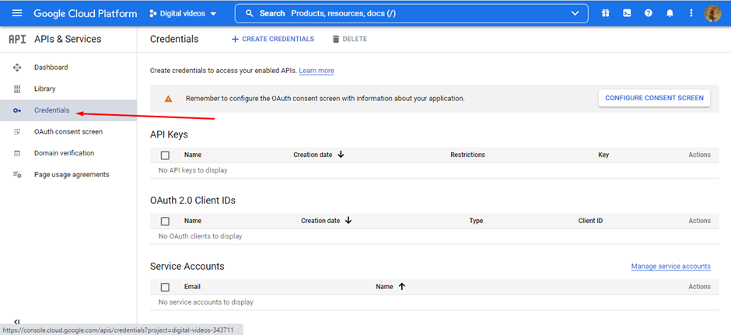Open the Learn more link
Screen dimensions: 731x335
point(317,71)
